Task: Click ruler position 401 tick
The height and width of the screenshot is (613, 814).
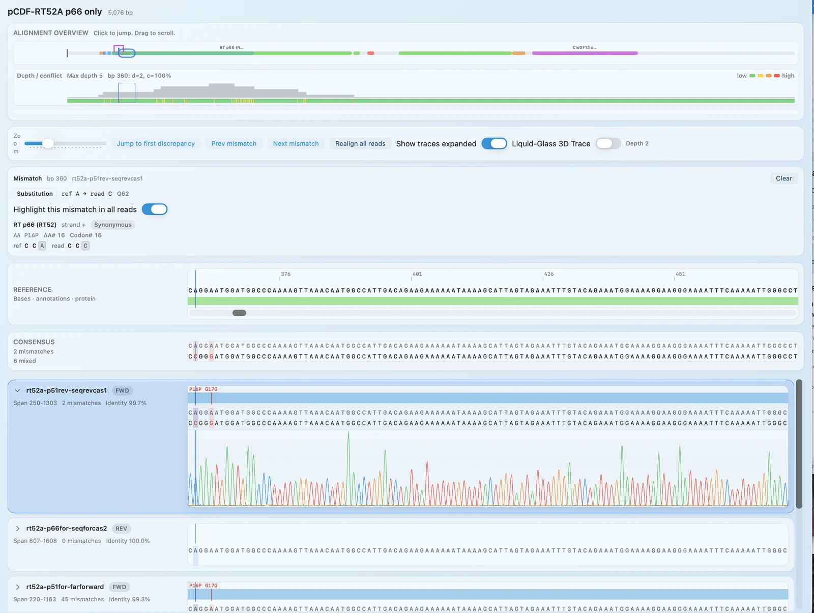Action: click(417, 275)
